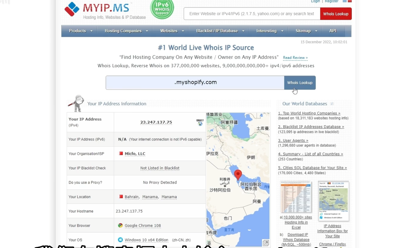This screenshot has height=248, width=417.
Task: Open the IP Address Information Box thumbnail
Action: (x=333, y=201)
